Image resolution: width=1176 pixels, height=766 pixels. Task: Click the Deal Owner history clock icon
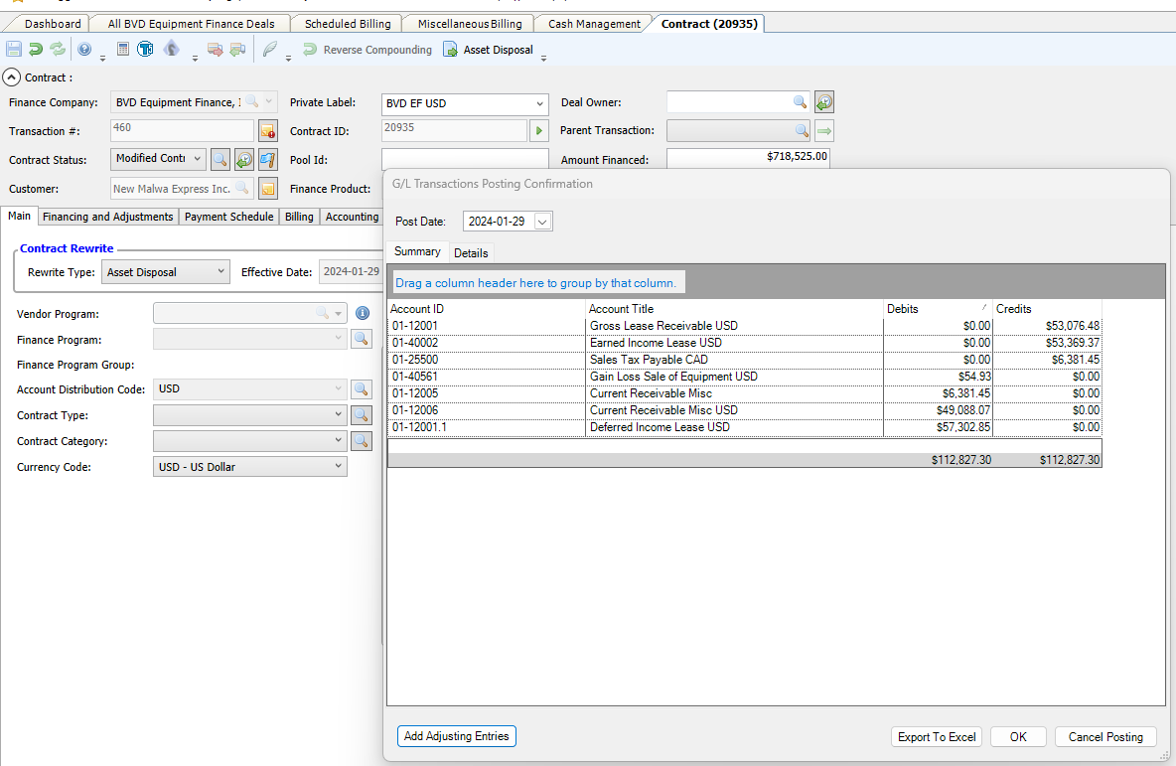(823, 102)
